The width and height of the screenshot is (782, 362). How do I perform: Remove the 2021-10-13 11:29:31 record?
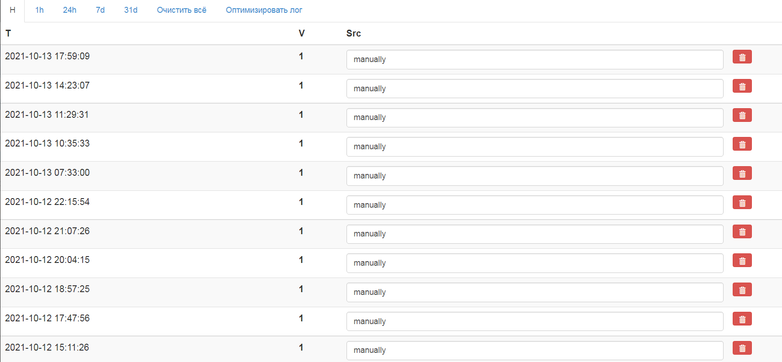tap(742, 115)
